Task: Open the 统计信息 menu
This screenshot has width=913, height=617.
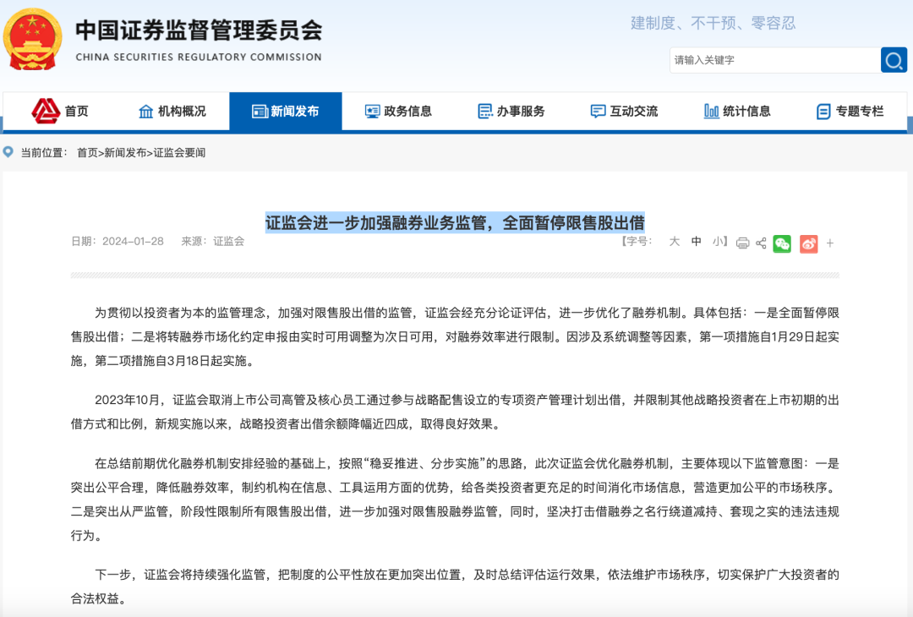Action: point(737,111)
